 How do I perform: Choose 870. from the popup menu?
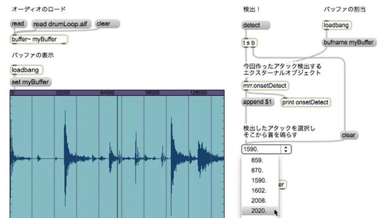click(x=260, y=170)
